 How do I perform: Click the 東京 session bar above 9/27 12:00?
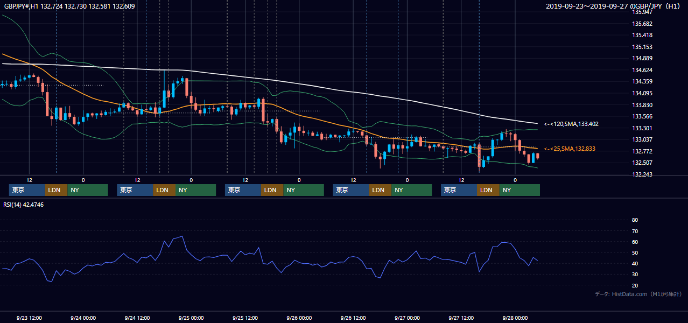(x=459, y=190)
